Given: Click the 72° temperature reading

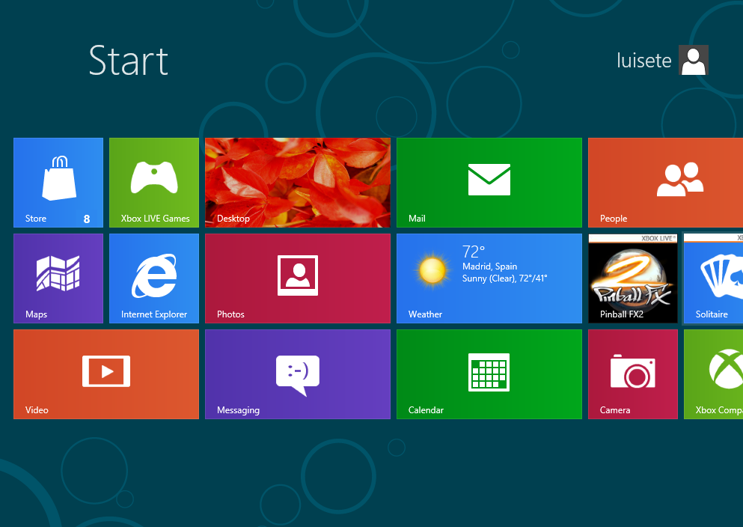Looking at the screenshot, I should [x=474, y=252].
